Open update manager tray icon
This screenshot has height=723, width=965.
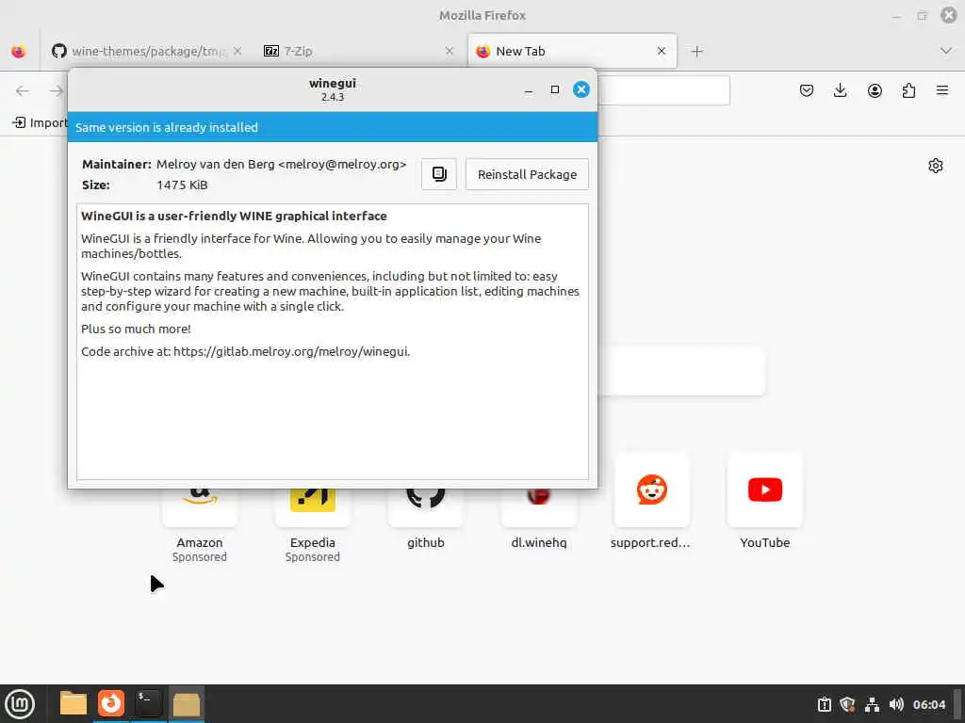pos(824,704)
